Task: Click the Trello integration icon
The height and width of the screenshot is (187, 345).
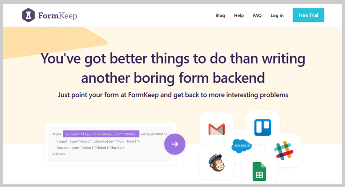Action: click(263, 128)
